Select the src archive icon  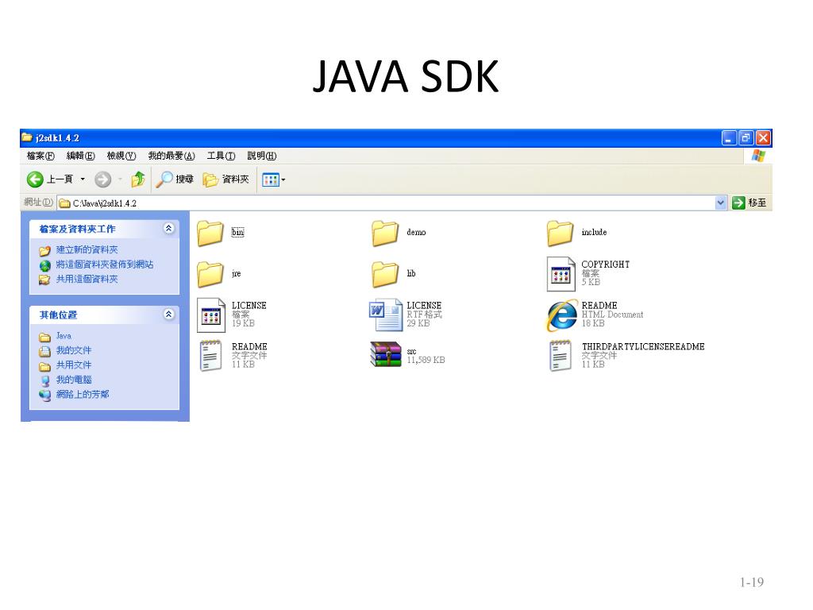click(386, 354)
